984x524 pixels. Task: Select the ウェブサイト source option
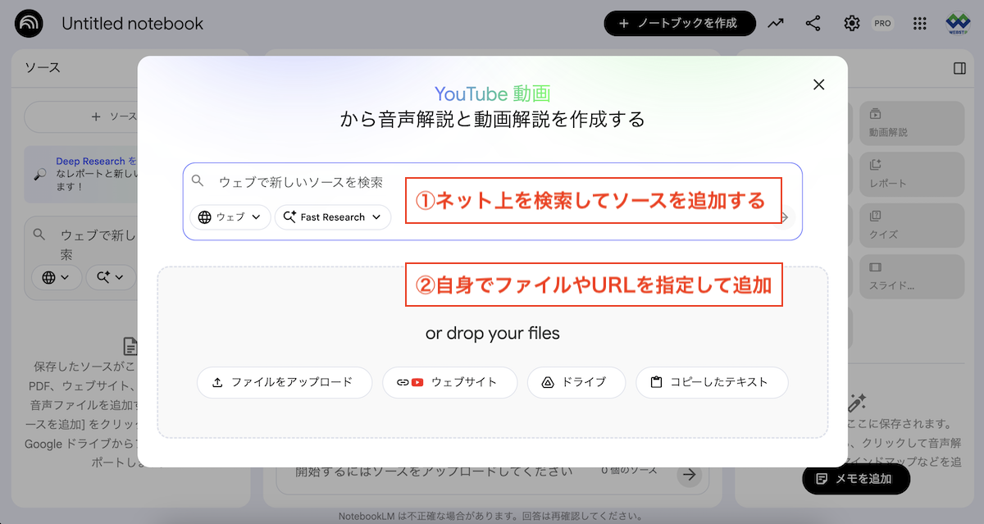[449, 382]
